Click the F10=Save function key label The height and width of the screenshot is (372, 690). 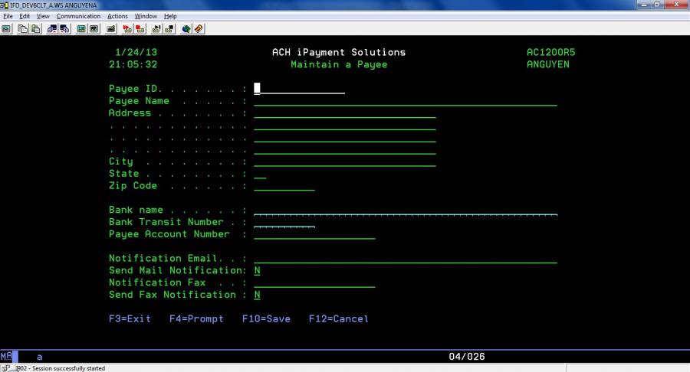(266, 318)
